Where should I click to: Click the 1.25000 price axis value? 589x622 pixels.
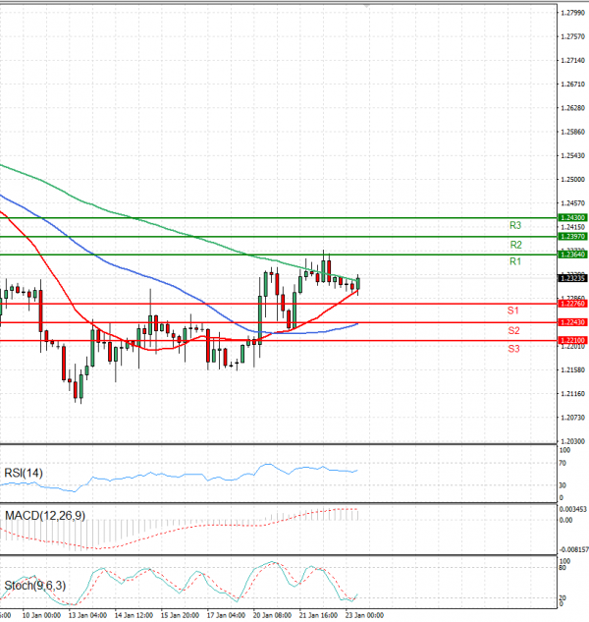572,179
